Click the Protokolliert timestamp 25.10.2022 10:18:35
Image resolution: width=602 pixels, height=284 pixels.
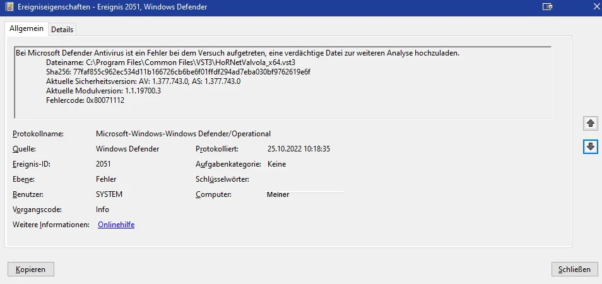pos(298,148)
